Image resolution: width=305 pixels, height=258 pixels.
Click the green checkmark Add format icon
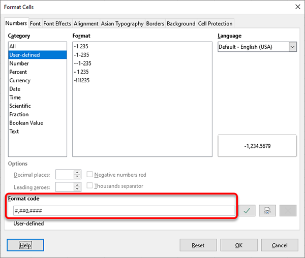point(247,210)
